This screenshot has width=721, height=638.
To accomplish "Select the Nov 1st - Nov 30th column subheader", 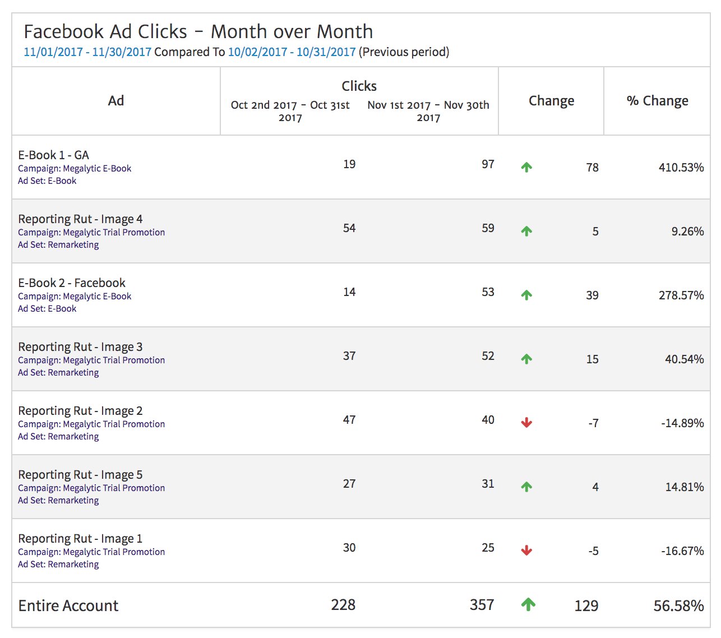I will pyautogui.click(x=428, y=111).
